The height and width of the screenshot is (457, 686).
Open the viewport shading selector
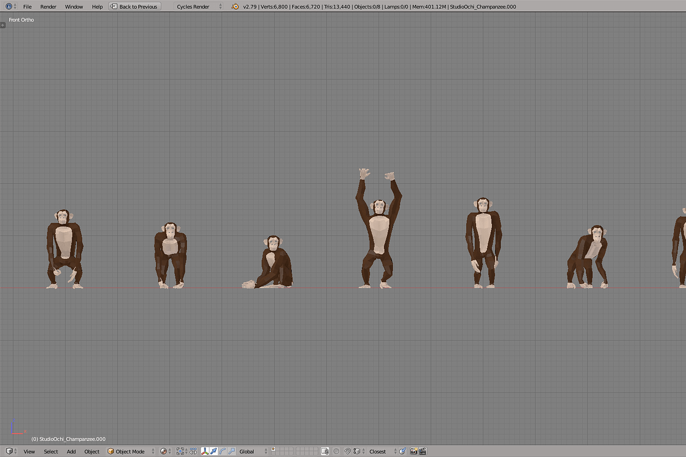point(166,451)
